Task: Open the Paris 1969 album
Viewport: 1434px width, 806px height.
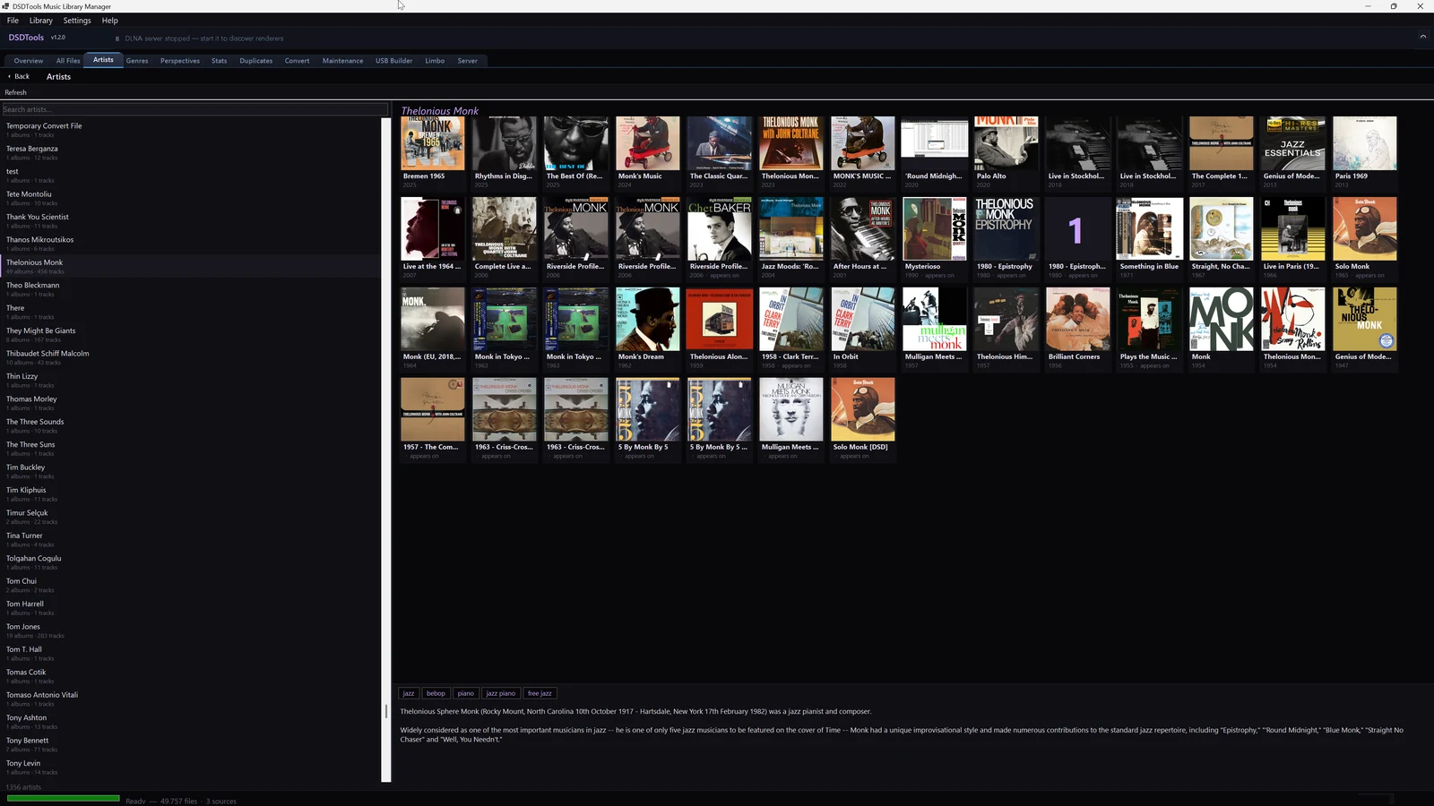Action: (1365, 152)
